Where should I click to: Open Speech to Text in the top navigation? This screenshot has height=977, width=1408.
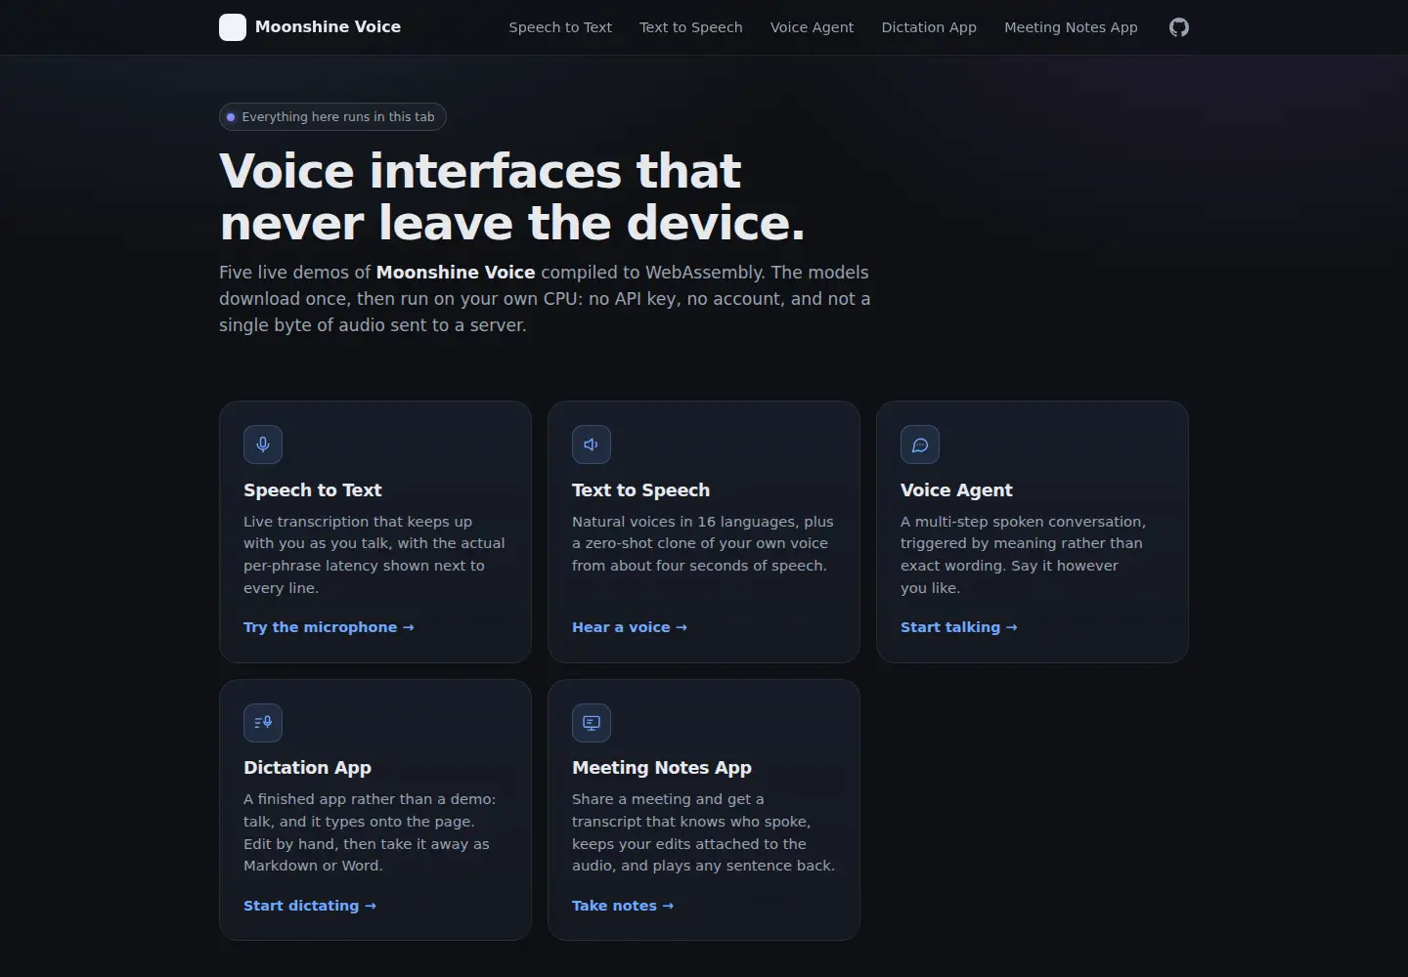coord(560,27)
